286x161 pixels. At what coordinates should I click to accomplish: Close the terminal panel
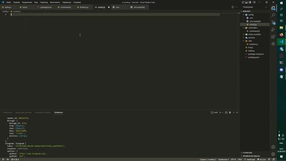(237, 112)
